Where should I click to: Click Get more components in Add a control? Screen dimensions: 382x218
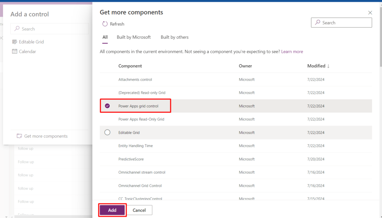pyautogui.click(x=46, y=136)
